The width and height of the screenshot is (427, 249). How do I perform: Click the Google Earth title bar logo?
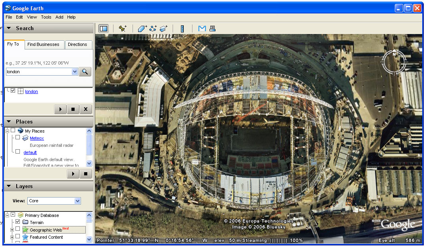click(8, 8)
